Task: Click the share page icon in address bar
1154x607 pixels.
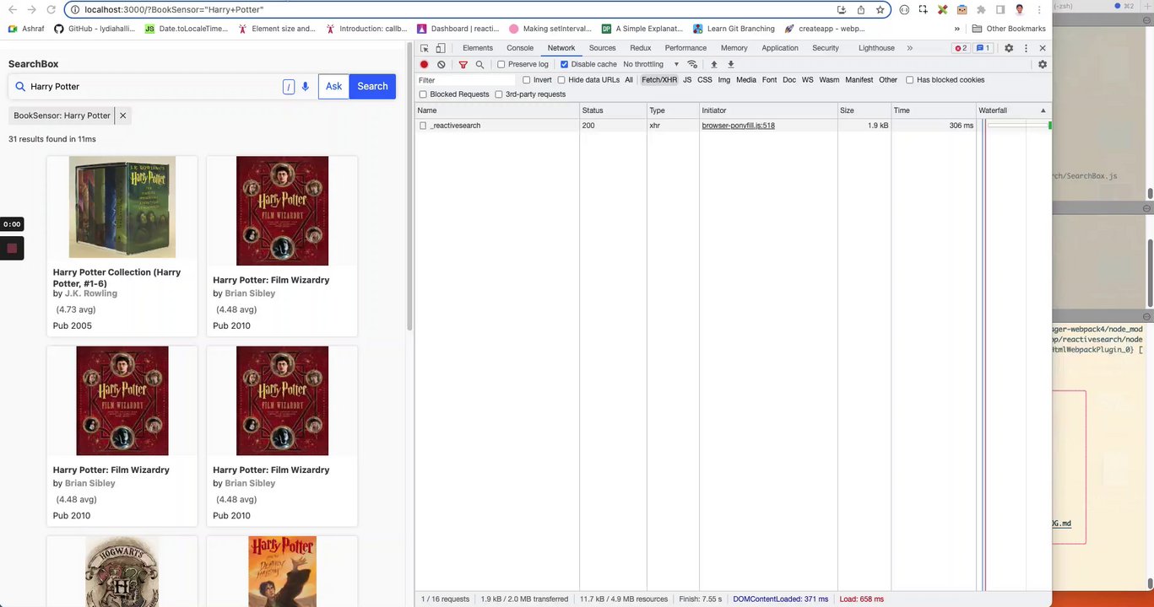Action: click(x=861, y=9)
